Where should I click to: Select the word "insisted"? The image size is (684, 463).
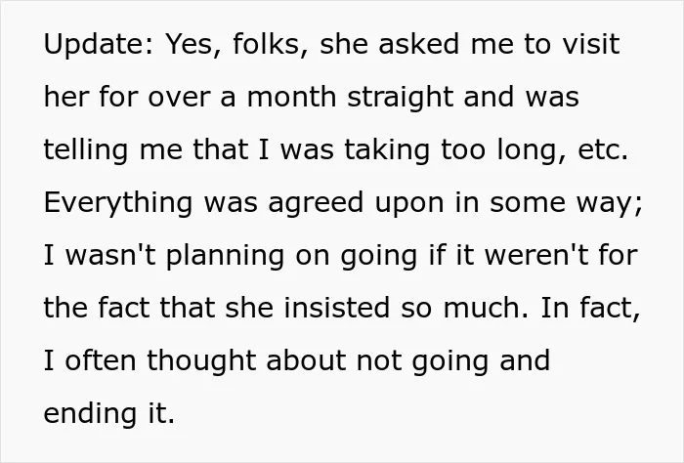(337, 308)
